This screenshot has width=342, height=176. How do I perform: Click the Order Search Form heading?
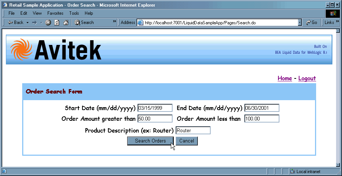click(x=54, y=91)
